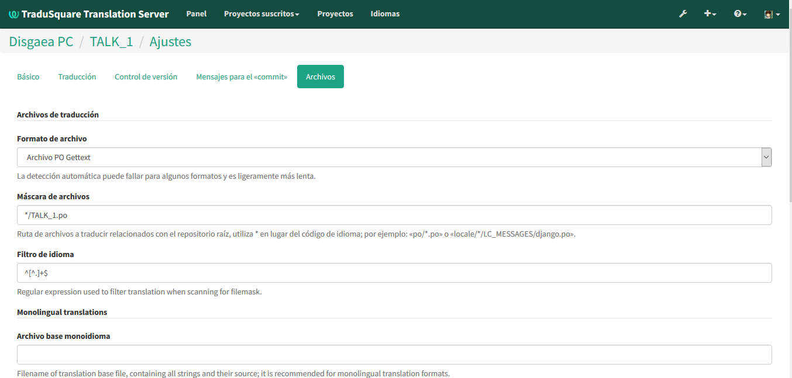The width and height of the screenshot is (792, 378).
Task: Click 'Formato de archivo' label
Action: pos(52,138)
